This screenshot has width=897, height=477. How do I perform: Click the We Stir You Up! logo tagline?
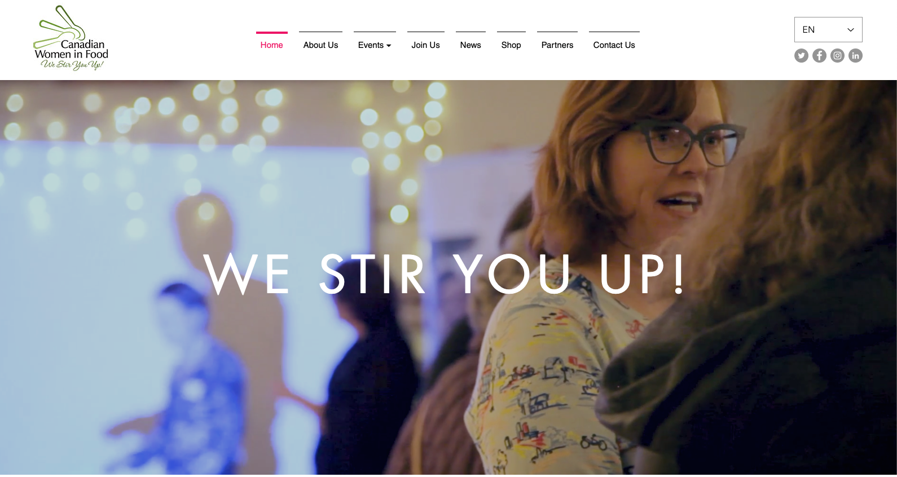click(72, 65)
